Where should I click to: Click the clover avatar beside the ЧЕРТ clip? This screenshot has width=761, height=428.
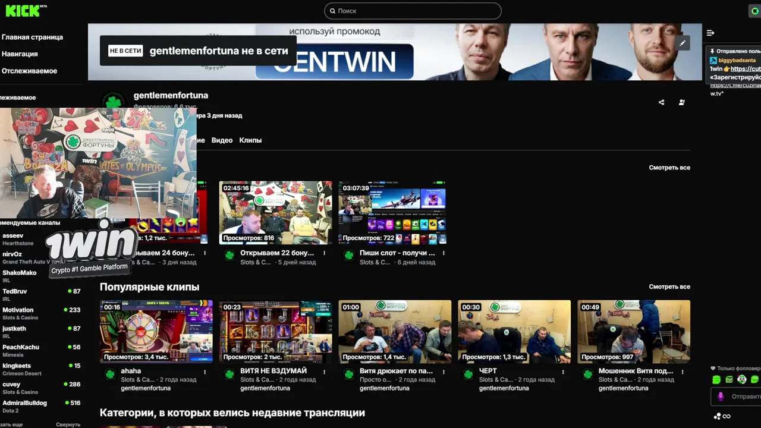click(x=468, y=374)
